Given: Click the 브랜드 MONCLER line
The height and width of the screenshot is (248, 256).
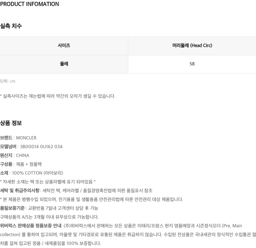Looking at the screenshot, I should tap(18, 138).
